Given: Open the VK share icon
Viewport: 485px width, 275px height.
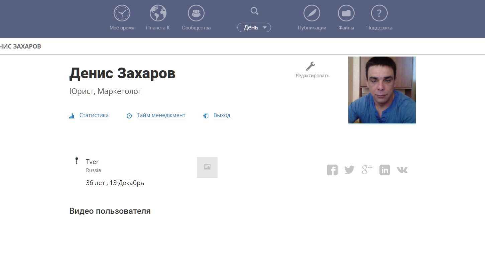Looking at the screenshot, I should coord(402,170).
